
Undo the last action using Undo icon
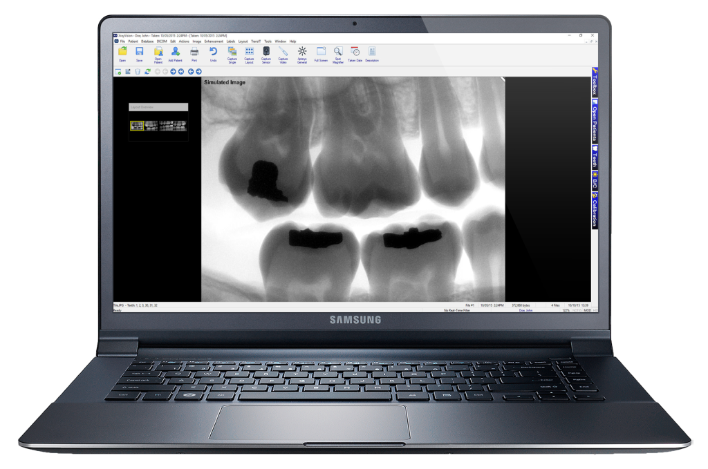213,52
